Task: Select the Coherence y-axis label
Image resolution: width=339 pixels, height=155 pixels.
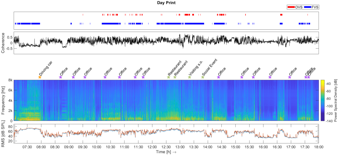Action: (x=3, y=43)
